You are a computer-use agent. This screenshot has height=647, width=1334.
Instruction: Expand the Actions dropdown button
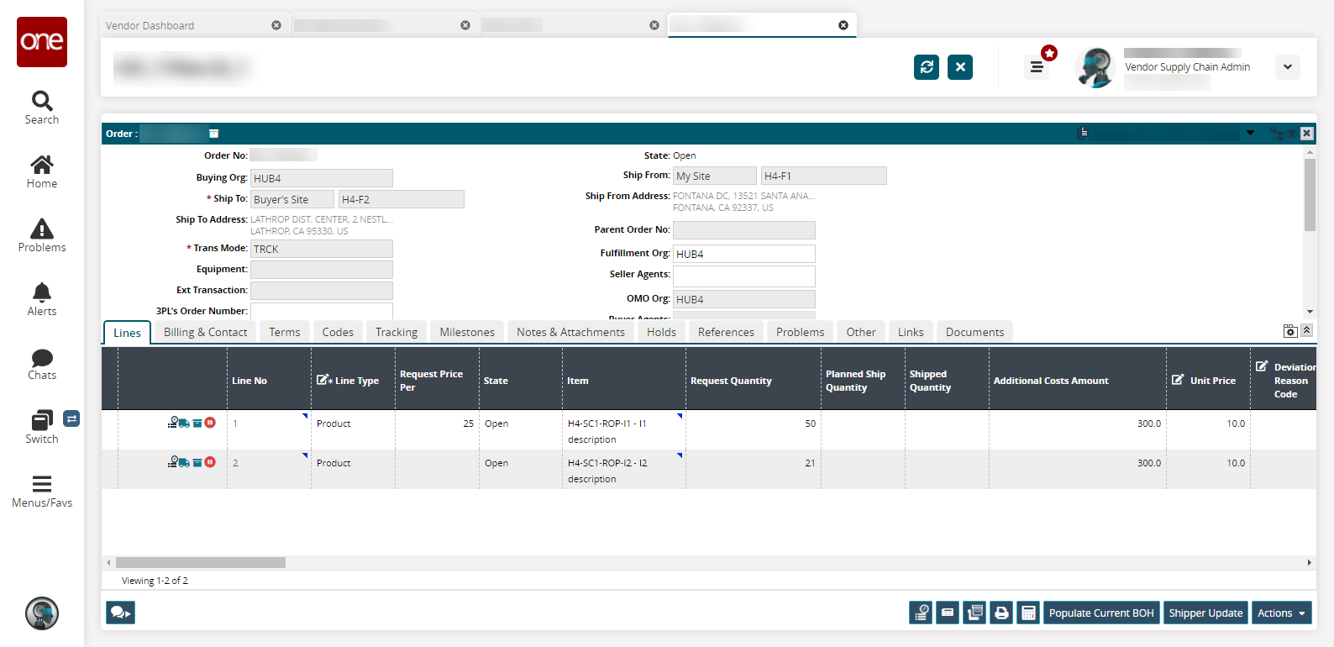(1281, 613)
